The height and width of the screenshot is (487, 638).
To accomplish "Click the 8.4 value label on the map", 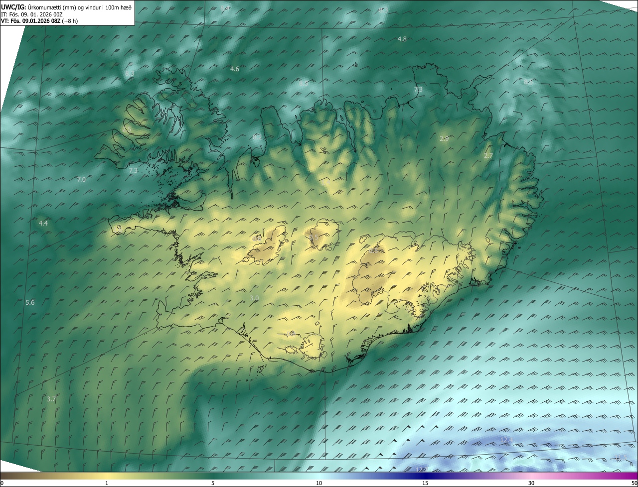I will pos(225,8).
